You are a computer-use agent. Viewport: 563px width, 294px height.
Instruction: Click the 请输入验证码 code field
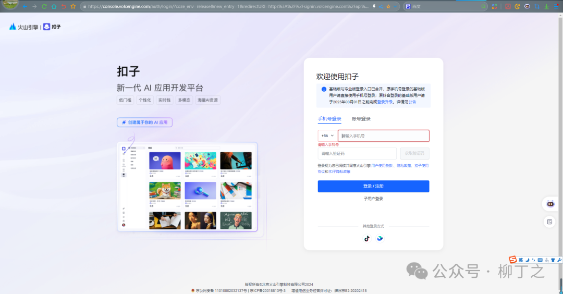coord(357,154)
